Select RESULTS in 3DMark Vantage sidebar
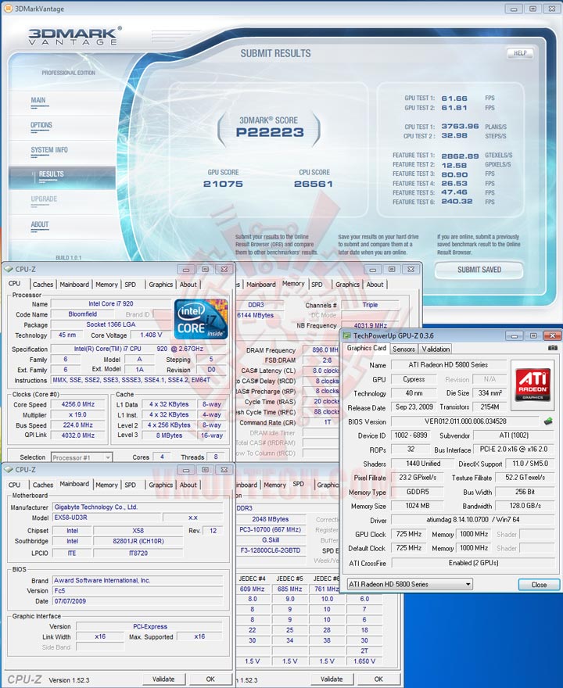 tap(62, 177)
